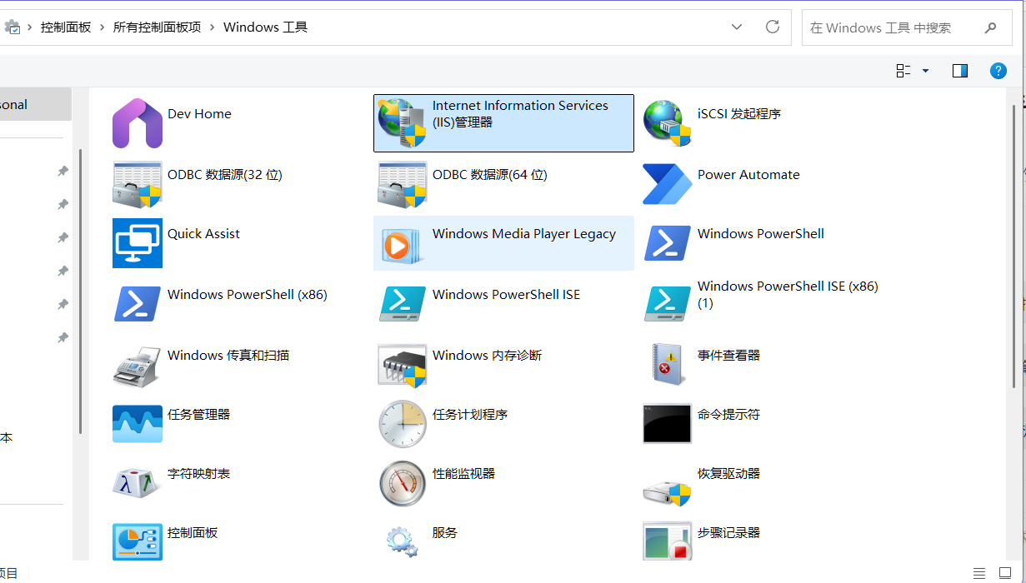The height and width of the screenshot is (583, 1026).
Task: Select the 事件查看器 label
Action: click(728, 356)
